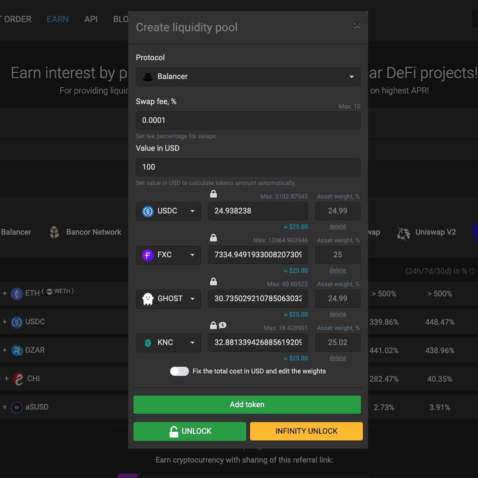This screenshot has height=478, width=478.
Task: Close the Create liquidity pool dialog
Action: click(x=357, y=26)
